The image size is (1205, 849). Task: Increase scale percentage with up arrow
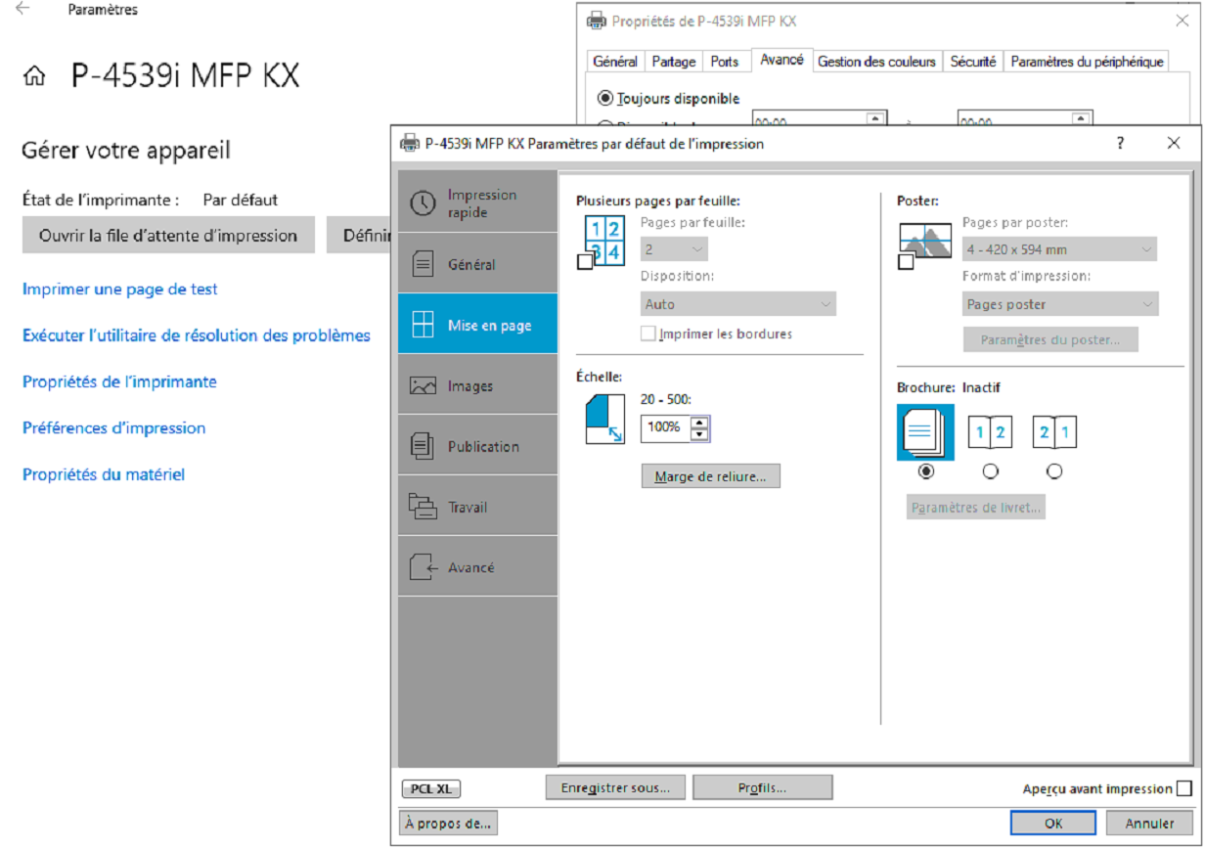point(699,423)
